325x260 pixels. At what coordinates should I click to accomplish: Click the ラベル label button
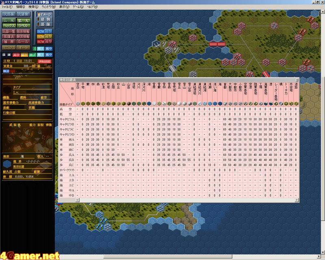pyautogui.click(x=23, y=26)
